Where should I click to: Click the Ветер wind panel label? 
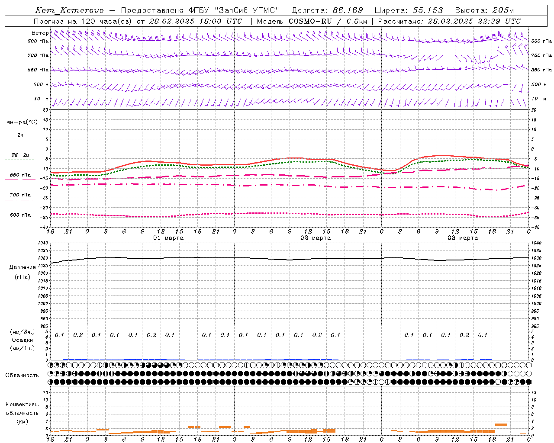[40, 33]
